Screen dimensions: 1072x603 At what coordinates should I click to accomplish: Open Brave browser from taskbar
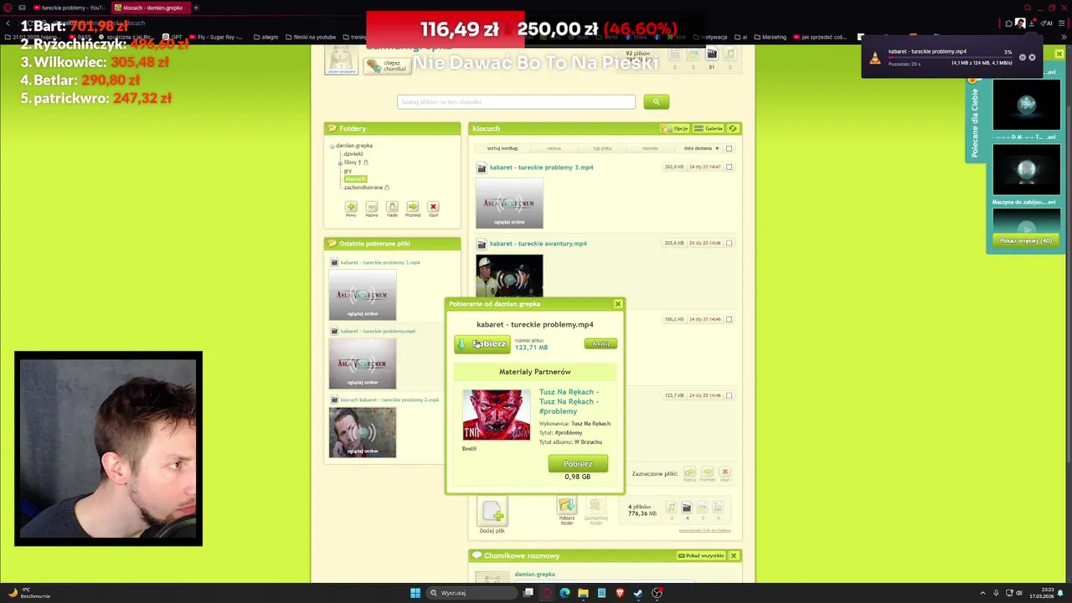[x=620, y=593]
